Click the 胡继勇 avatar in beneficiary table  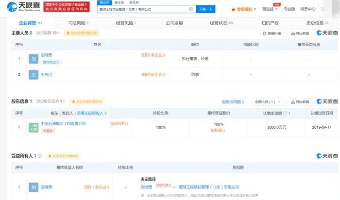pyautogui.click(x=33, y=187)
